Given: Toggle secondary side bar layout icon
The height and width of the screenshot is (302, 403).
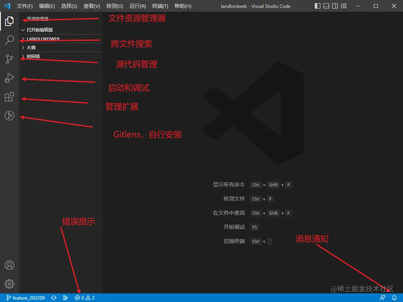Looking at the screenshot, I should [335, 6].
